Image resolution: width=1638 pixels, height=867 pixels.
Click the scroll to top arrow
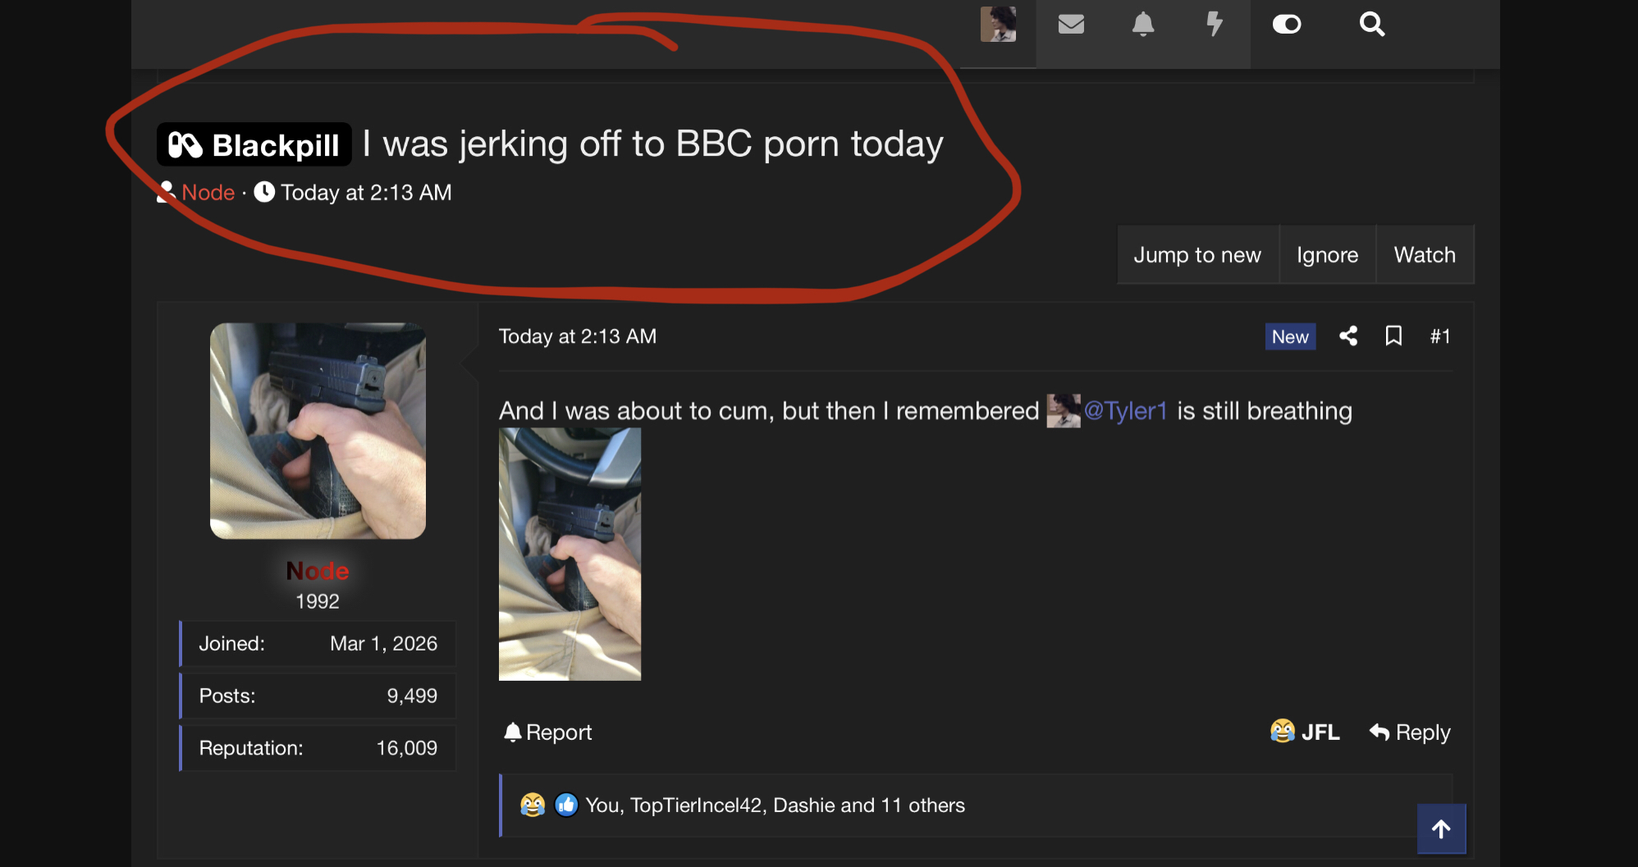(x=1441, y=829)
